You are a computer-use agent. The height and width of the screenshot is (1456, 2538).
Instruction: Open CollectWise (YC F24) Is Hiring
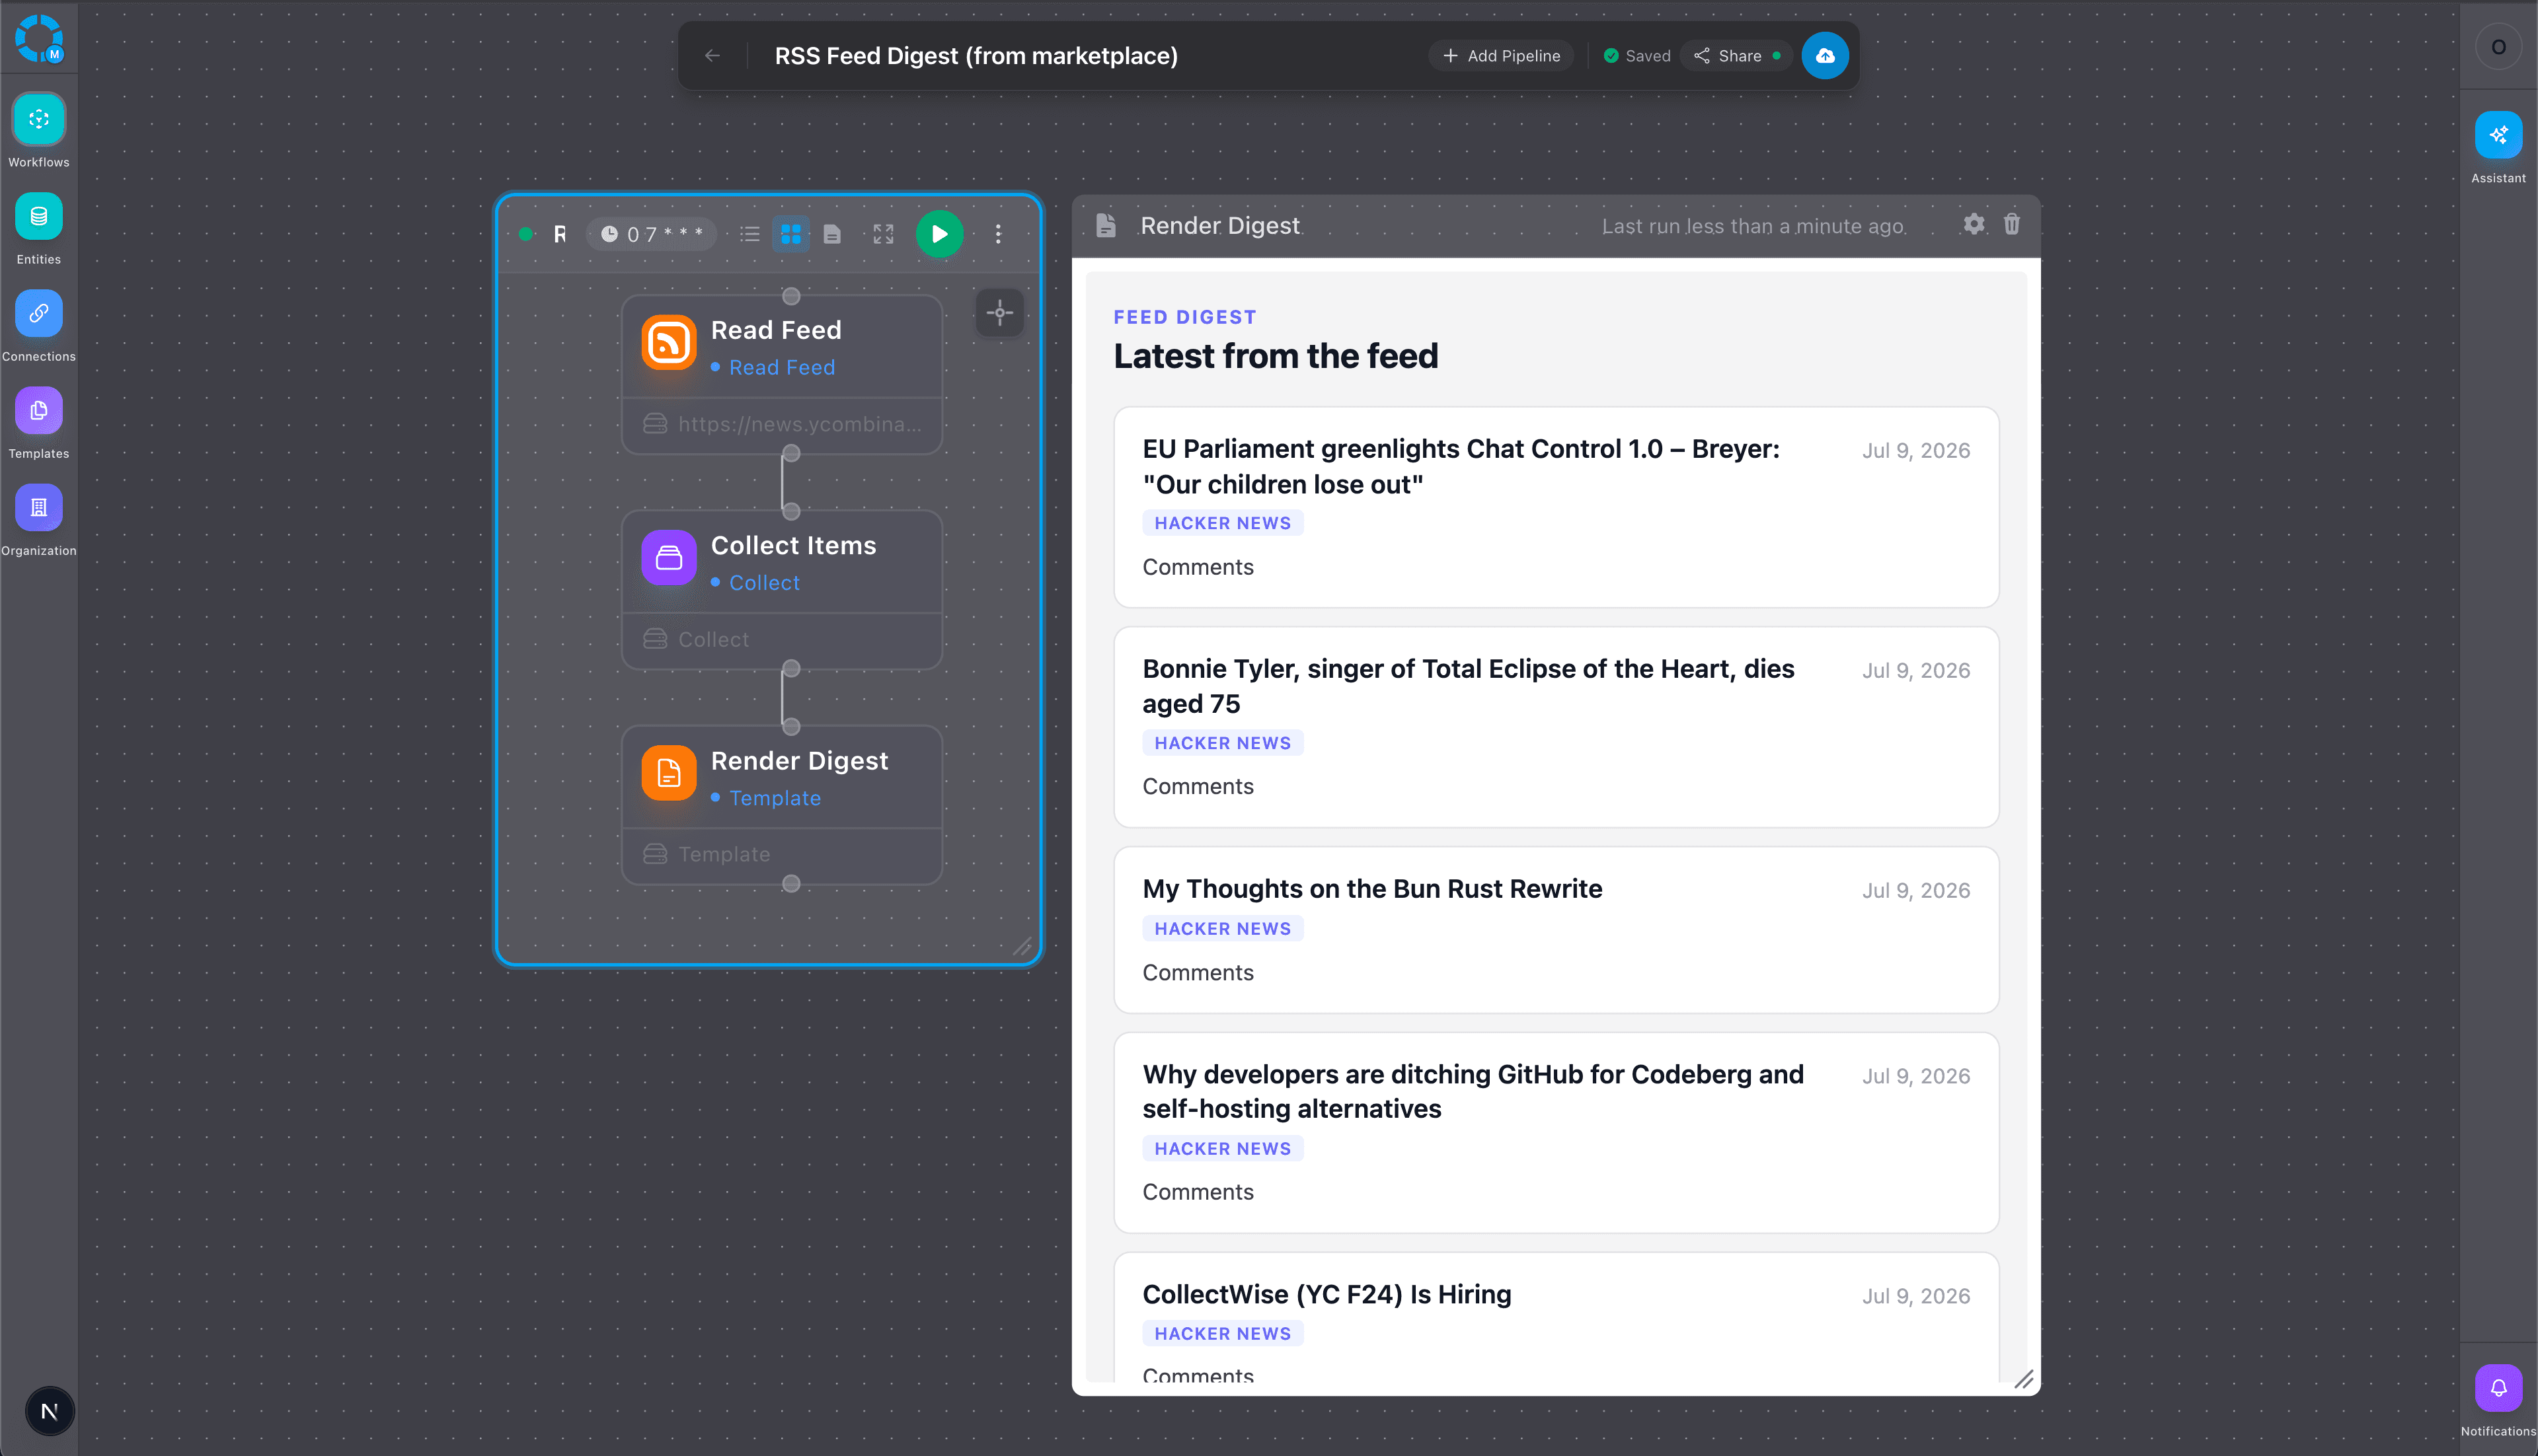[1327, 1295]
